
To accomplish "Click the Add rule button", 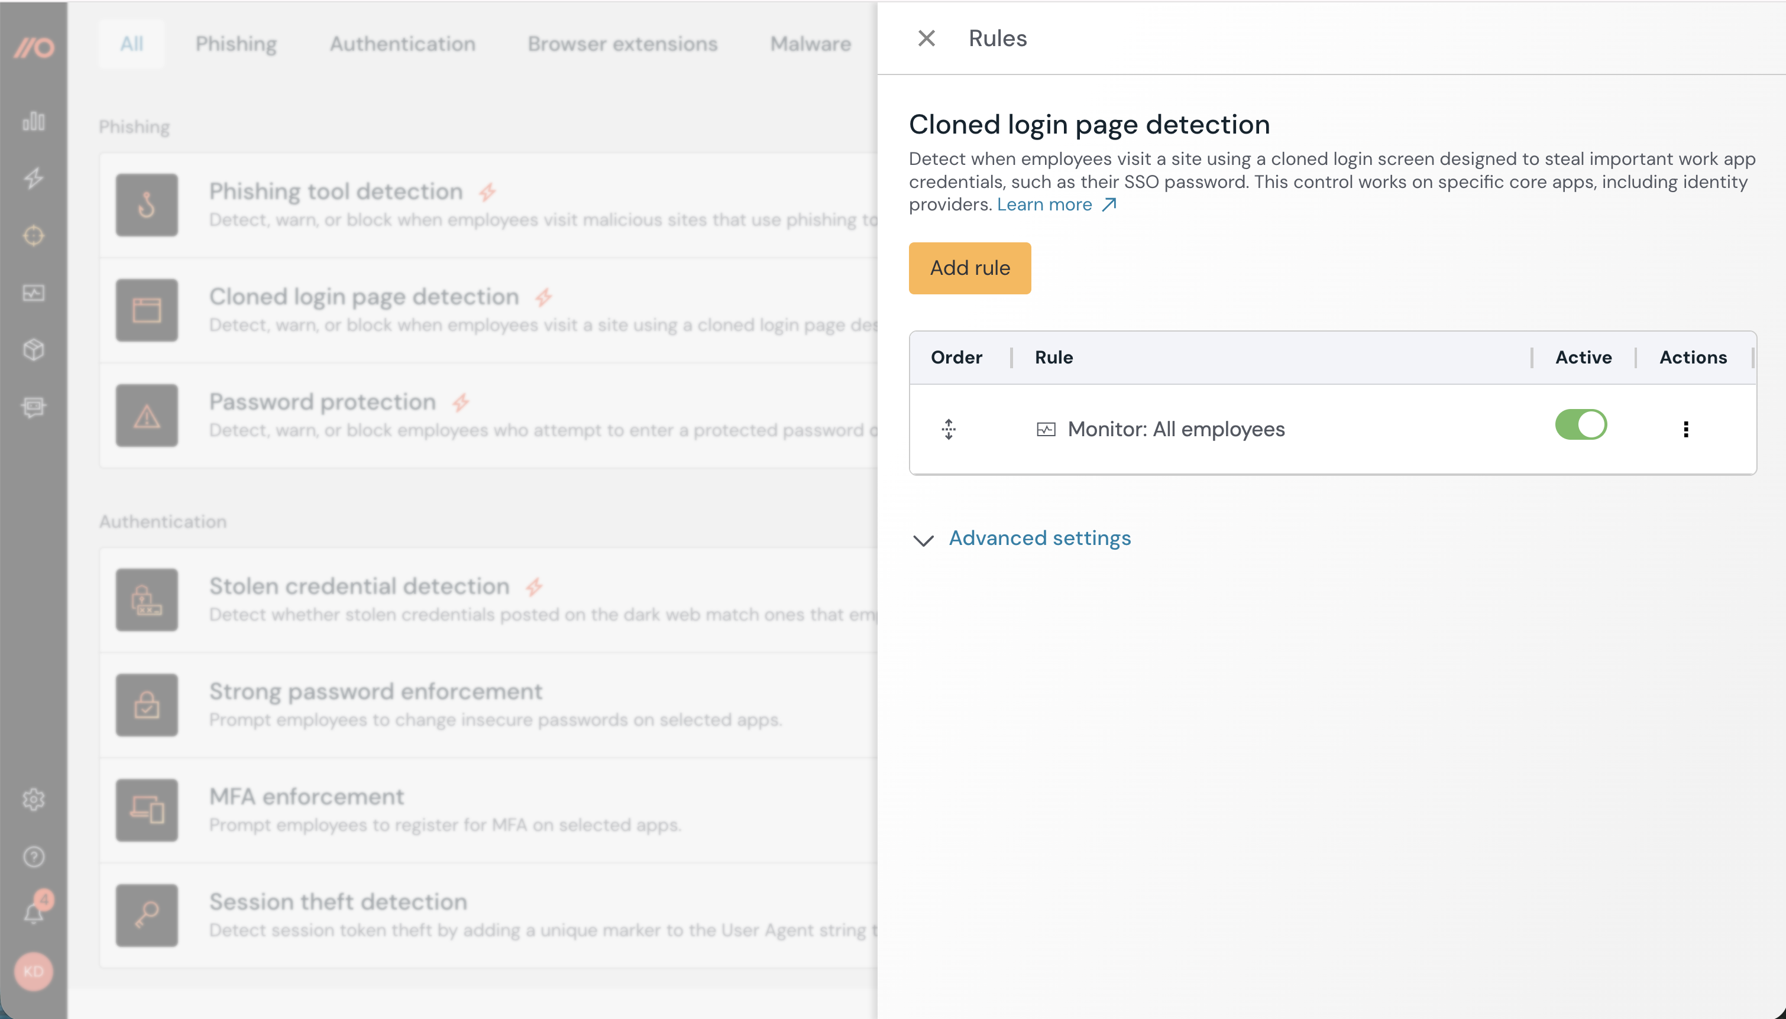I will pos(970,268).
